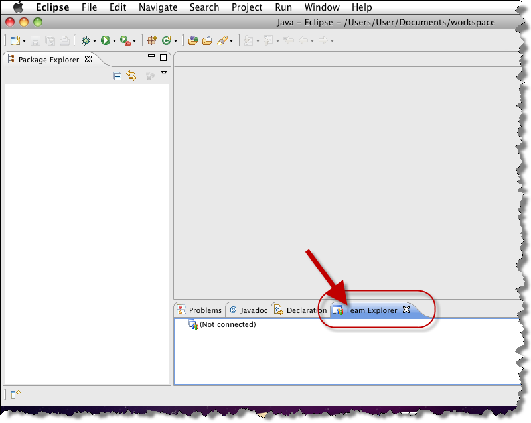The height and width of the screenshot is (423, 531).
Task: Click the Focus on Active Task icon
Action: [x=150, y=76]
